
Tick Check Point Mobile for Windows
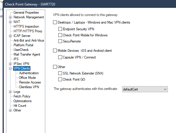click(60, 35)
